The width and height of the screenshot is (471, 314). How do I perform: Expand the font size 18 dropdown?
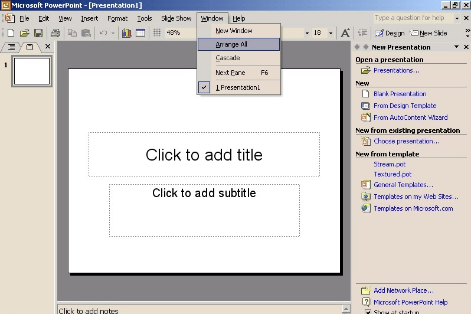point(331,33)
